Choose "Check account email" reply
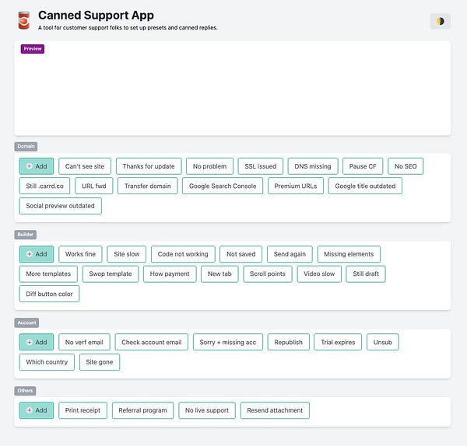The height and width of the screenshot is (446, 467). click(152, 342)
